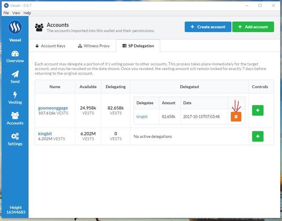Open the Help menu

click(27, 13)
